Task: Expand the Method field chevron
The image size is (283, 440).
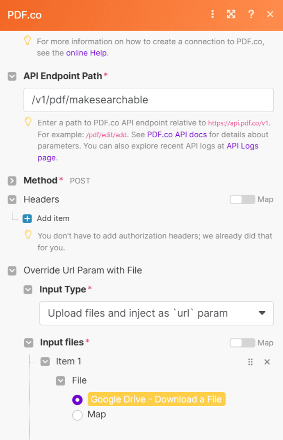Action: point(12,181)
